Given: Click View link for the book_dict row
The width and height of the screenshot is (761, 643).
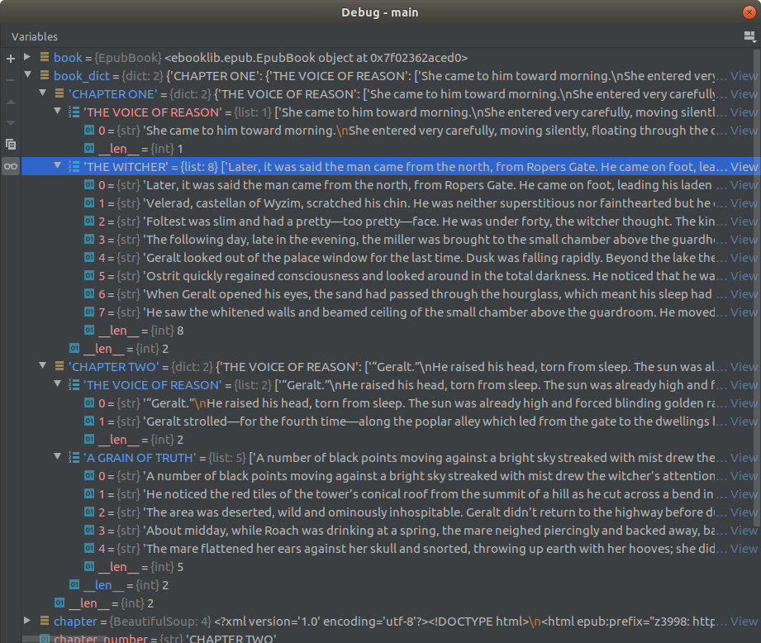Looking at the screenshot, I should (x=744, y=76).
